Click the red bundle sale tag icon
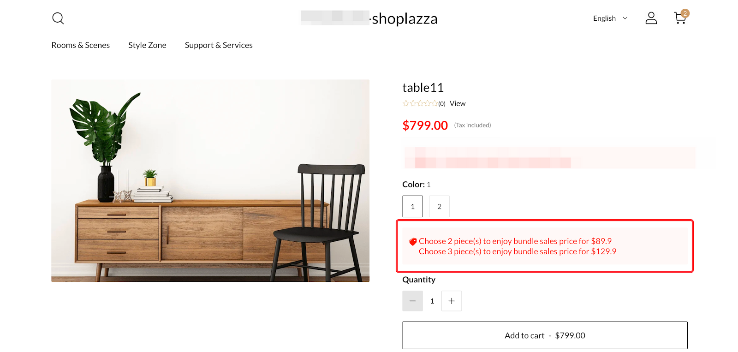 [413, 242]
